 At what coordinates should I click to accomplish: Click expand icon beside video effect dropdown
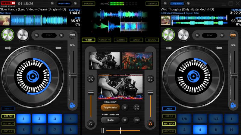coord(137,108)
